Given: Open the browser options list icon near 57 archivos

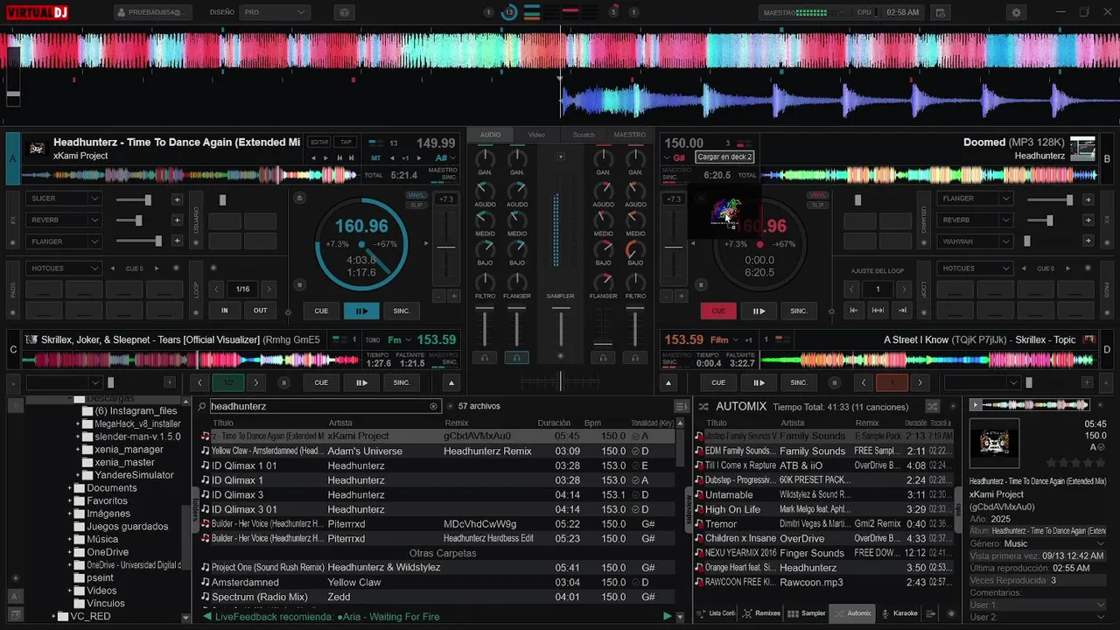Looking at the screenshot, I should coord(681,406).
